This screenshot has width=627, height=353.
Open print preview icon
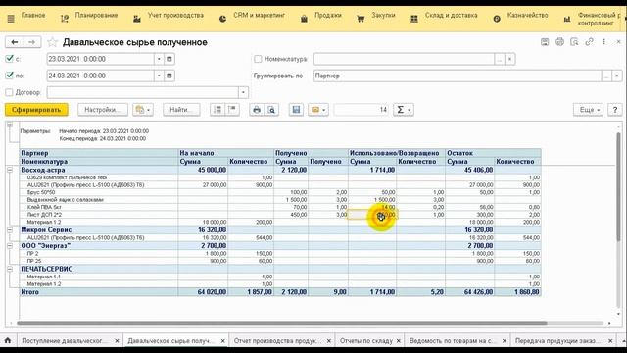271,110
